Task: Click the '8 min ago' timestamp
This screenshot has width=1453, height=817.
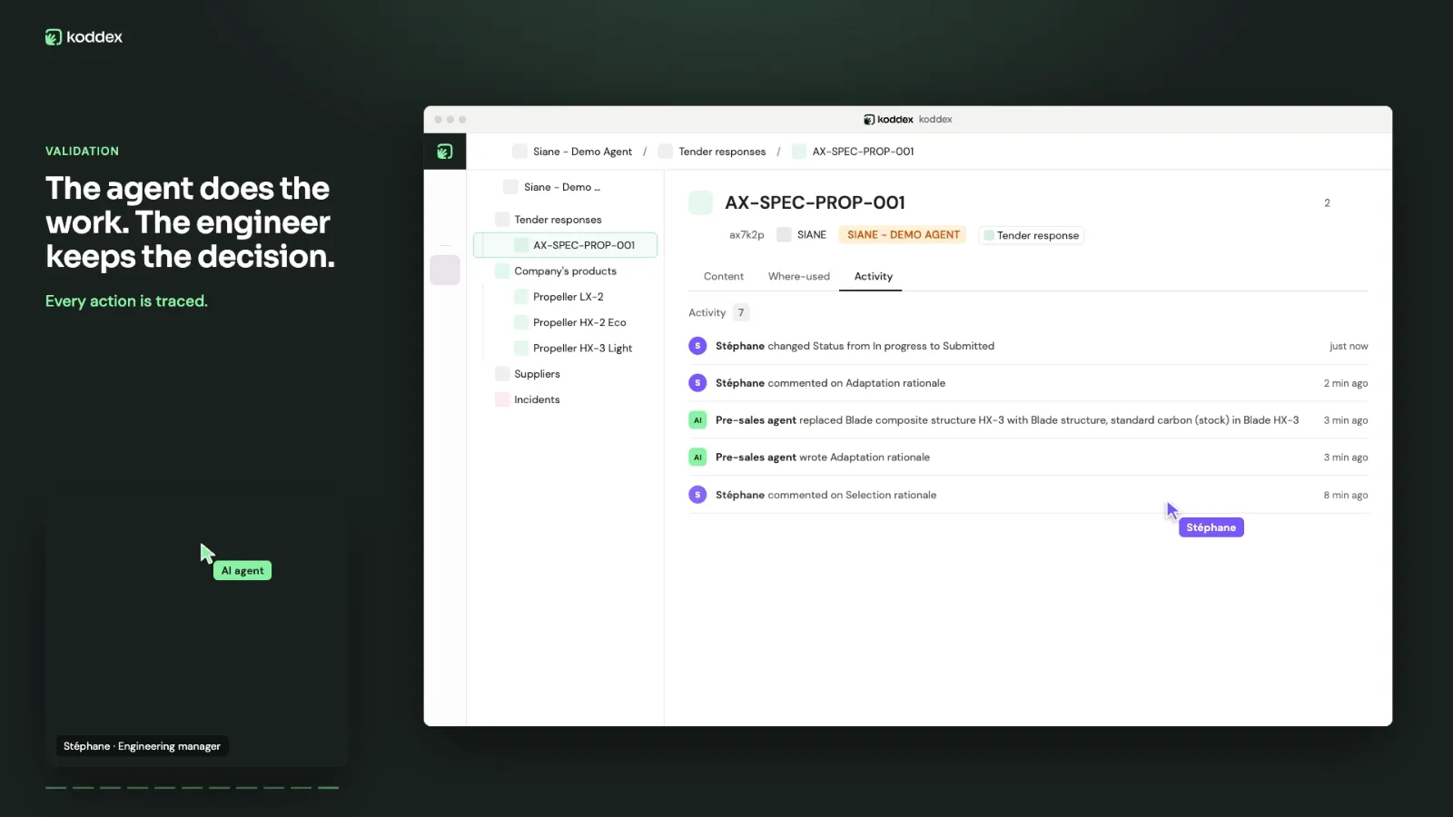Action: 1346,496
